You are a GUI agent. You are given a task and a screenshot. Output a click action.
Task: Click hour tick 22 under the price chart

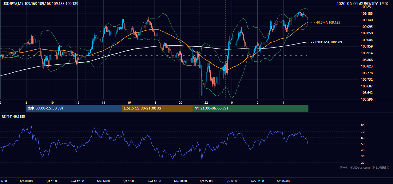pyautogui.click(x=206, y=103)
